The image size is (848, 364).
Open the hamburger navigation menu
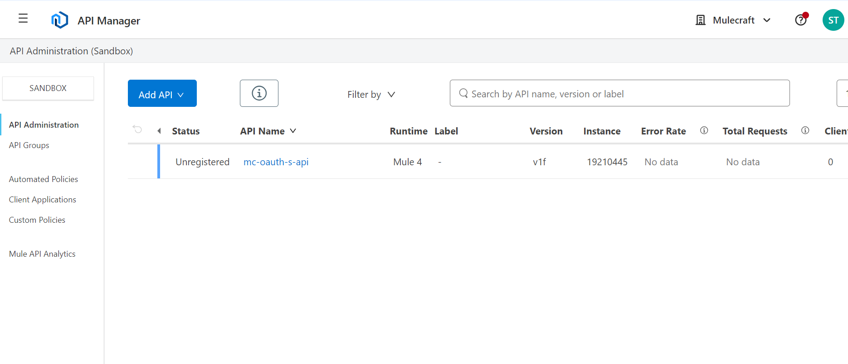point(23,19)
